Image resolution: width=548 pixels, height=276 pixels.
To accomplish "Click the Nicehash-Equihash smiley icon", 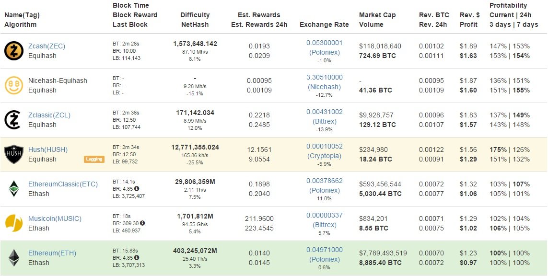I will (x=14, y=85).
